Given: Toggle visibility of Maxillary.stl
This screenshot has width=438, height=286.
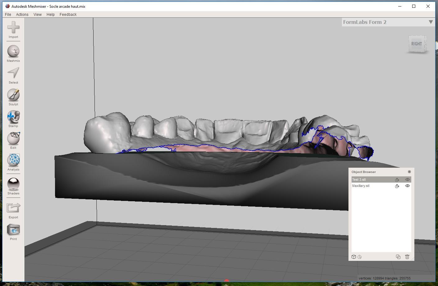Looking at the screenshot, I should [407, 186].
